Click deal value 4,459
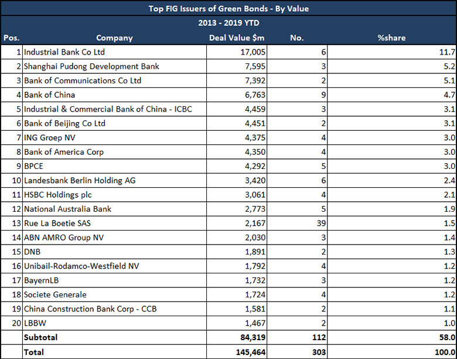This screenshot has width=457, height=359. pos(237,109)
